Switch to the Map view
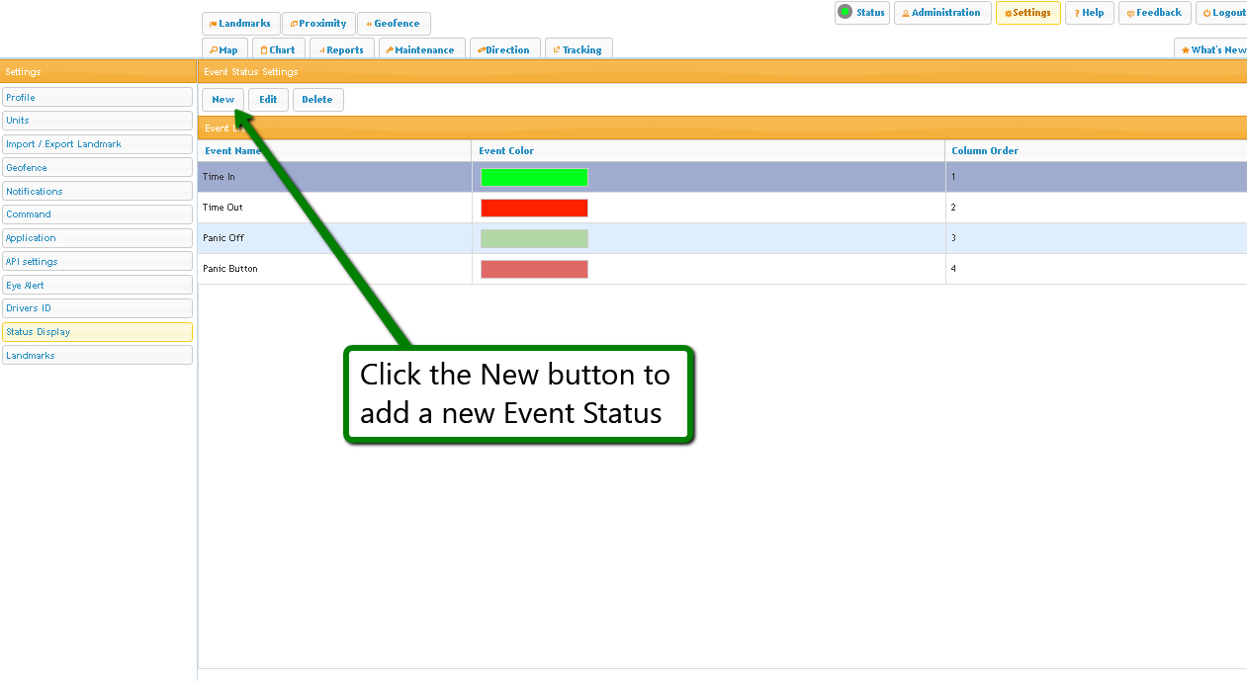This screenshot has height=681, width=1247. tap(224, 49)
